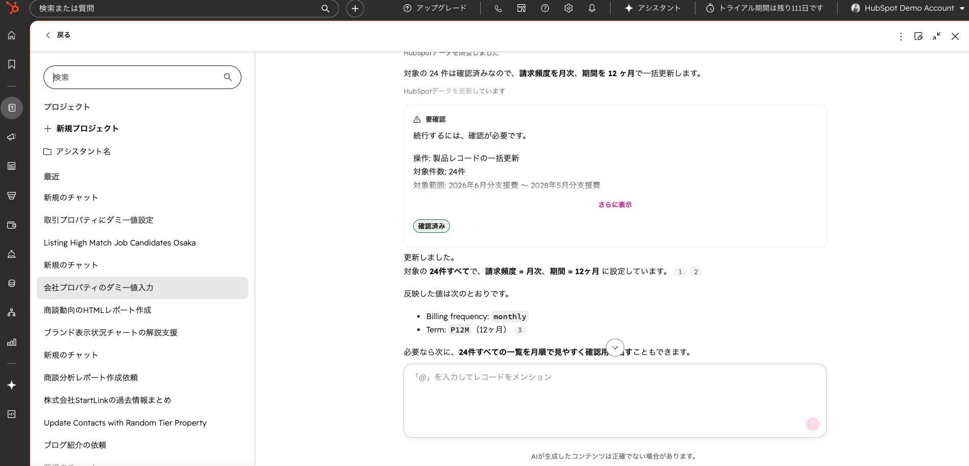Click the P12M term code value
The width and height of the screenshot is (969, 466).
(460, 330)
